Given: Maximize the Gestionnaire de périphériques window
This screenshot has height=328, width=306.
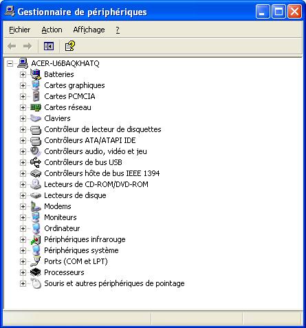Looking at the screenshot, I should pos(278,11).
